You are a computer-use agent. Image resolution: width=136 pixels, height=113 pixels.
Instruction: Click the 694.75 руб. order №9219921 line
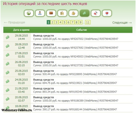pos(75,83)
